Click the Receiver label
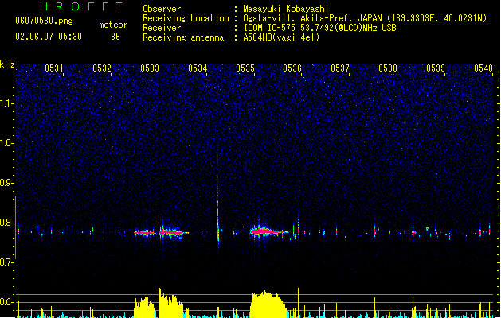The height and width of the screenshot is (318, 501). pyautogui.click(x=162, y=28)
